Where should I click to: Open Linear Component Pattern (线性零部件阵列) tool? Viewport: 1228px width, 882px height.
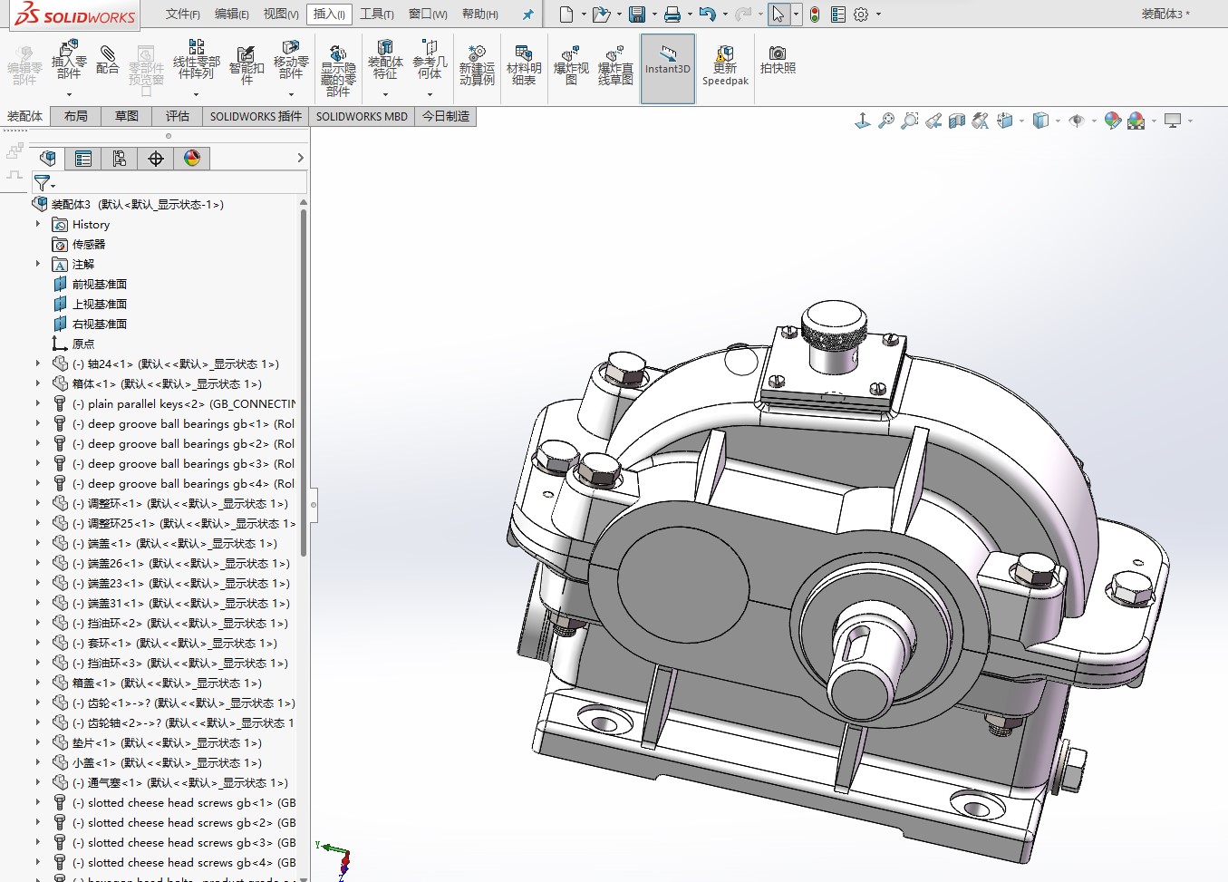(x=196, y=59)
